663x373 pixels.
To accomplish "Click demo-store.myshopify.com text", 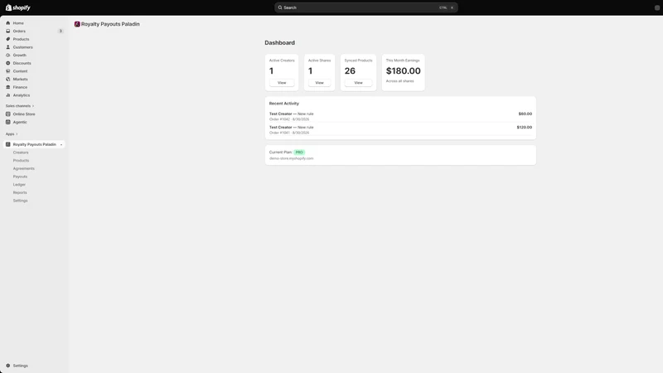I will click(292, 158).
